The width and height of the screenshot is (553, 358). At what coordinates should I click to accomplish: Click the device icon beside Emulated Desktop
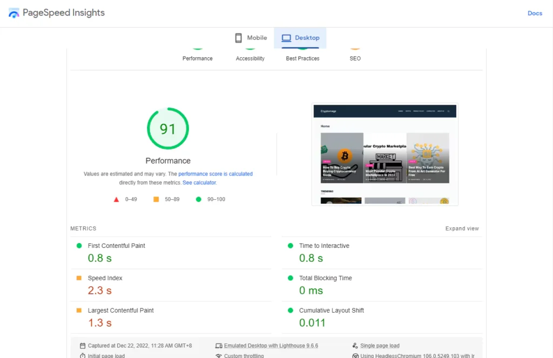click(x=219, y=346)
